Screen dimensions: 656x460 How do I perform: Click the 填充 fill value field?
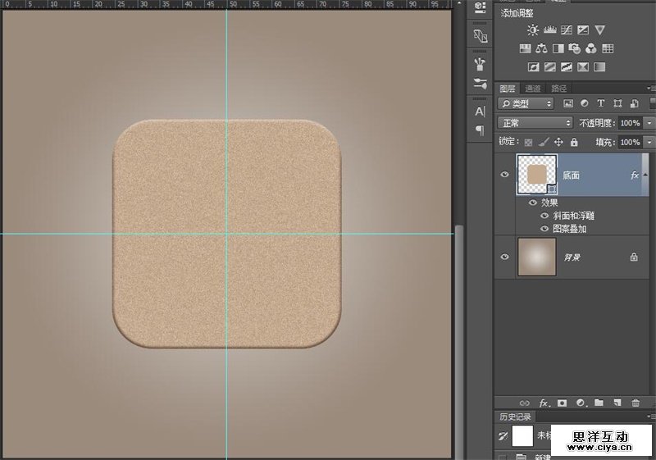[630, 142]
